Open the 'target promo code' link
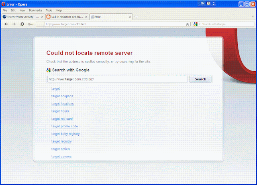 pyautogui.click(x=65, y=126)
